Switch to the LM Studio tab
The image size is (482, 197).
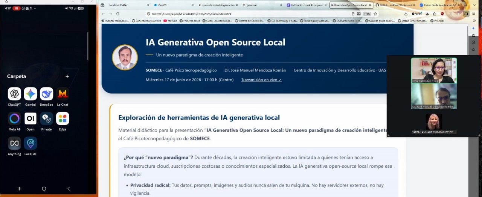click(306, 5)
